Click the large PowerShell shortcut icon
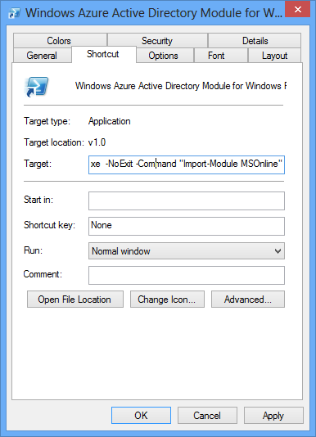Viewport: 316px width, 437px height. [x=36, y=87]
